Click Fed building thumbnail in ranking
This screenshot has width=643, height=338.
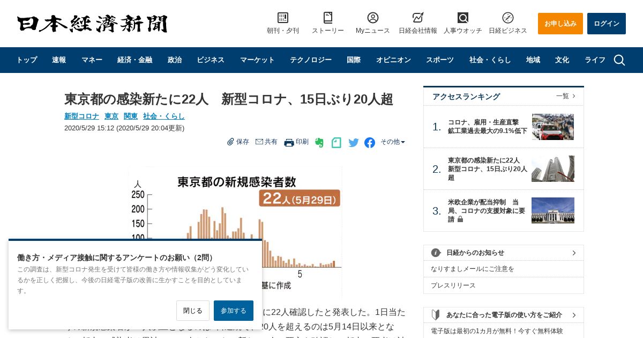click(x=553, y=210)
